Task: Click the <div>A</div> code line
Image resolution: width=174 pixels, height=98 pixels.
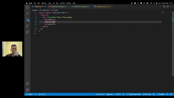Action: pos(50,20)
